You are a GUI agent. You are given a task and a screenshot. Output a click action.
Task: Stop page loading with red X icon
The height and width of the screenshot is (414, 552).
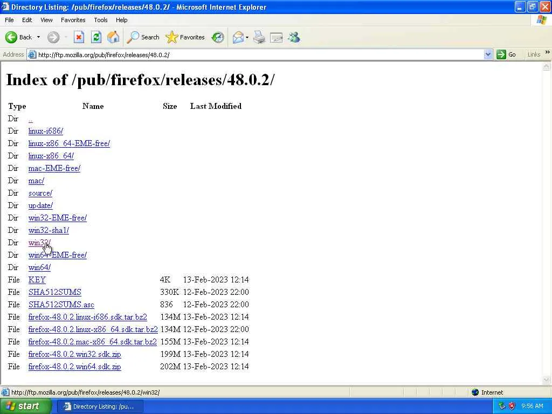point(79,37)
